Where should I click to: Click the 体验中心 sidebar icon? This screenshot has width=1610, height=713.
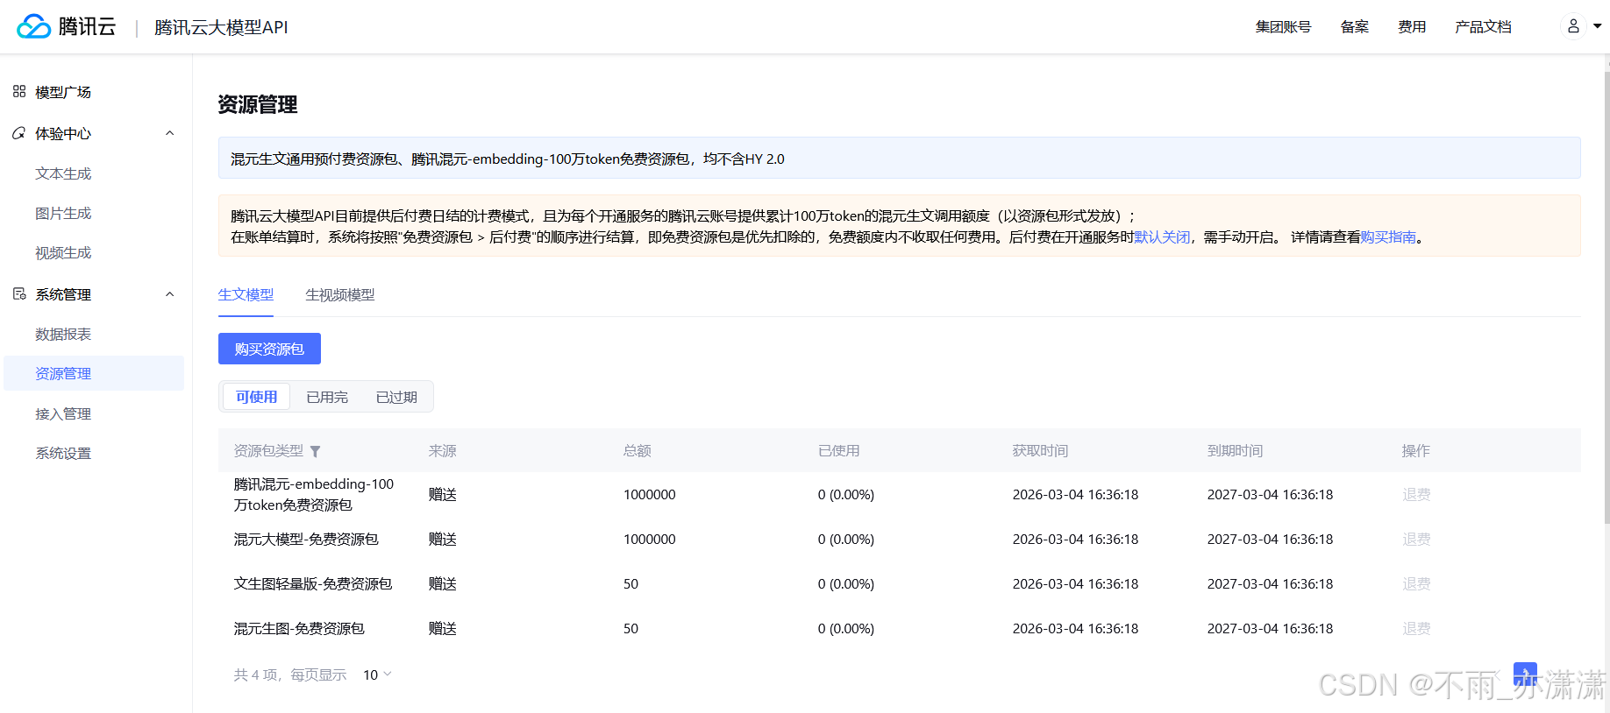click(19, 133)
